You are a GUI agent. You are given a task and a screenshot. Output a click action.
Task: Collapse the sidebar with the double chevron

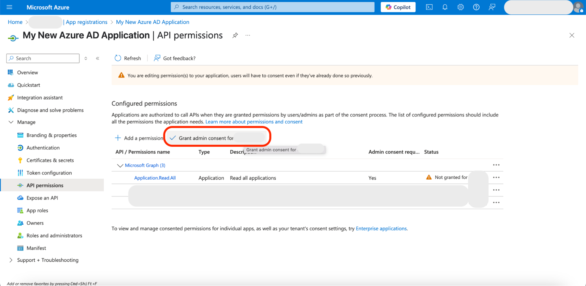point(98,58)
